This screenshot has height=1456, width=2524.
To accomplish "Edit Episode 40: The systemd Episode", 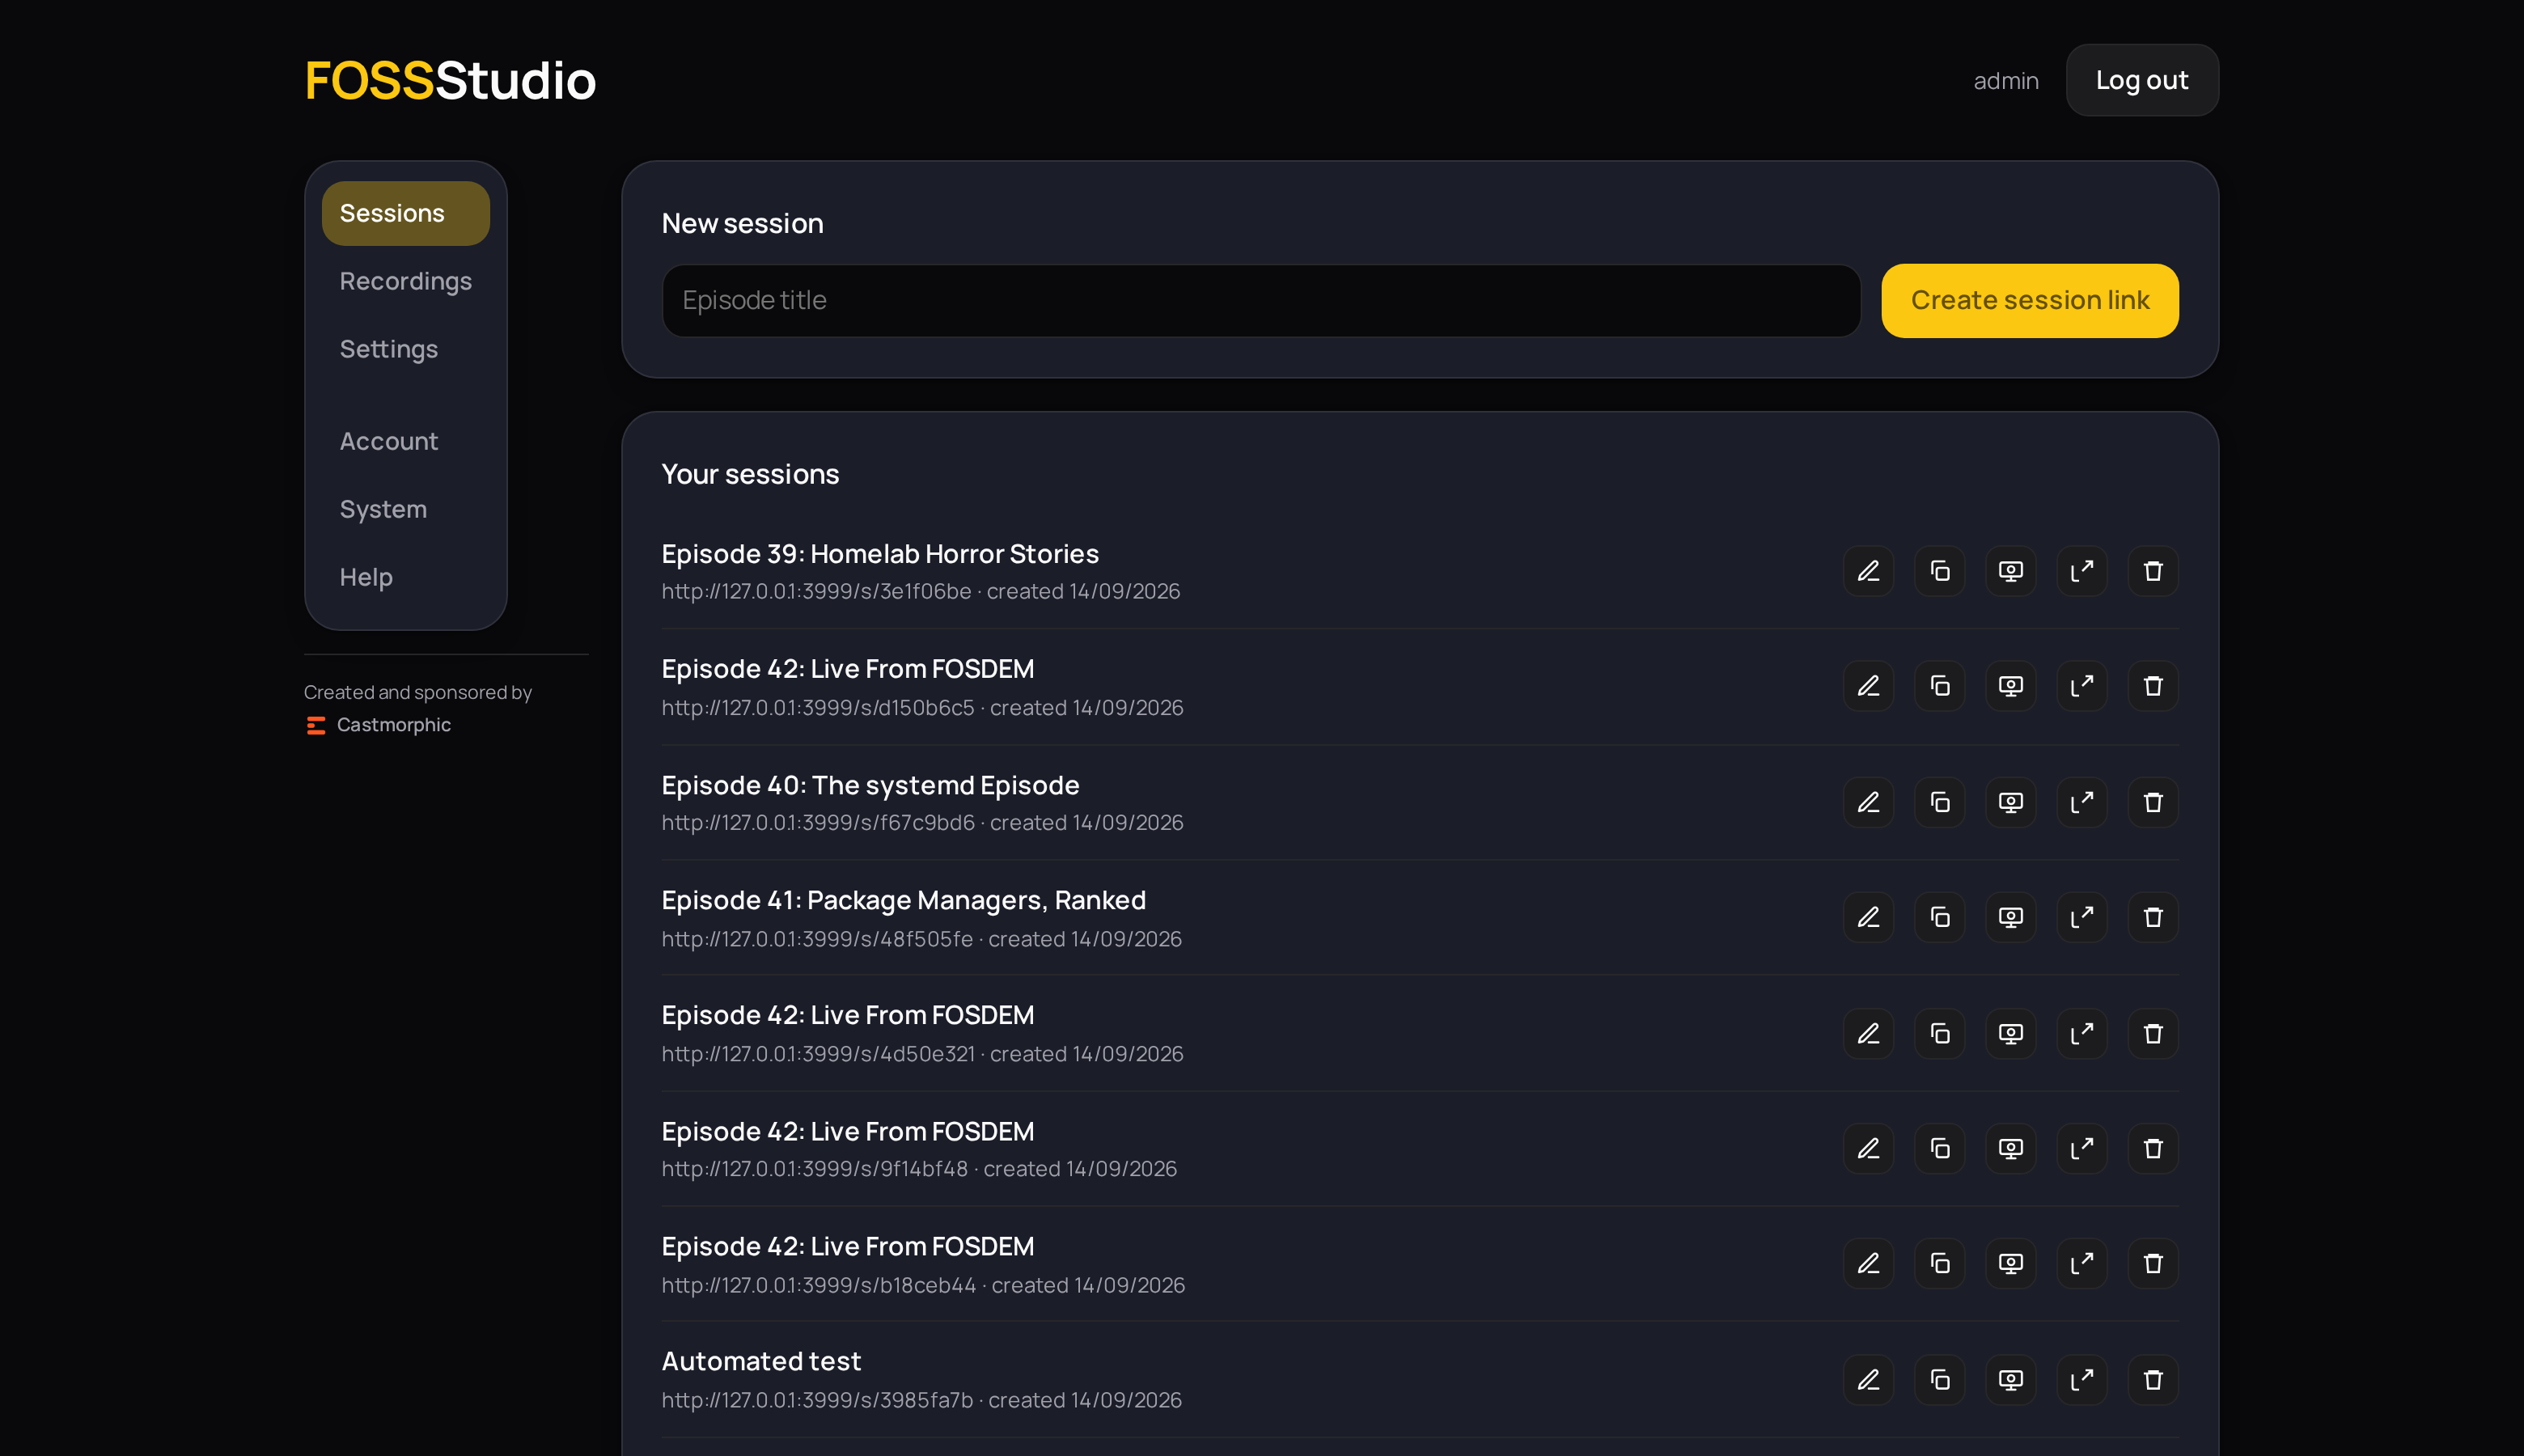I will (x=1868, y=802).
